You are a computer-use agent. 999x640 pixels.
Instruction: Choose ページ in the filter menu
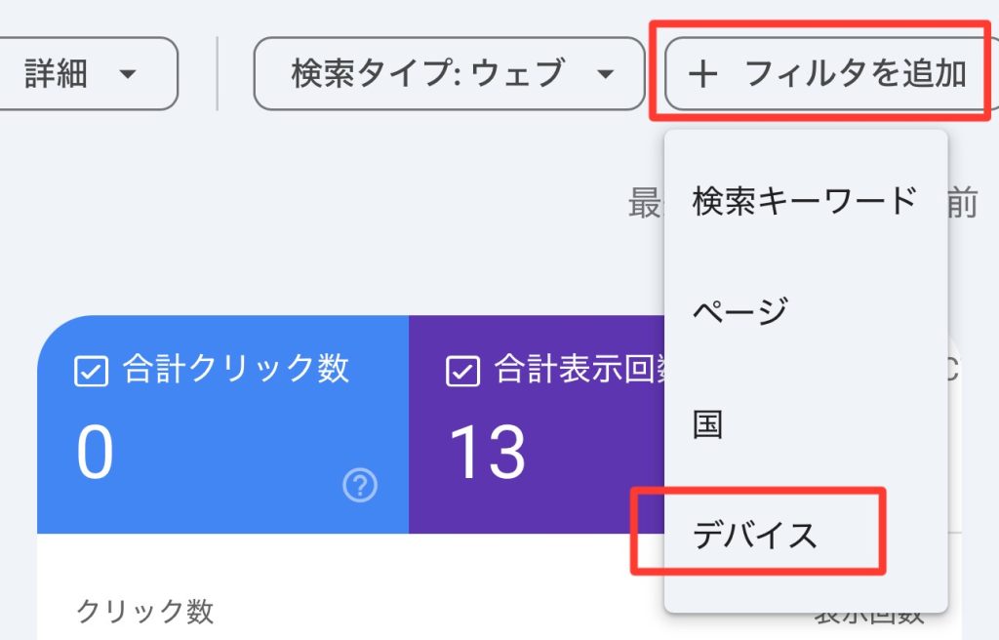pyautogui.click(x=739, y=312)
